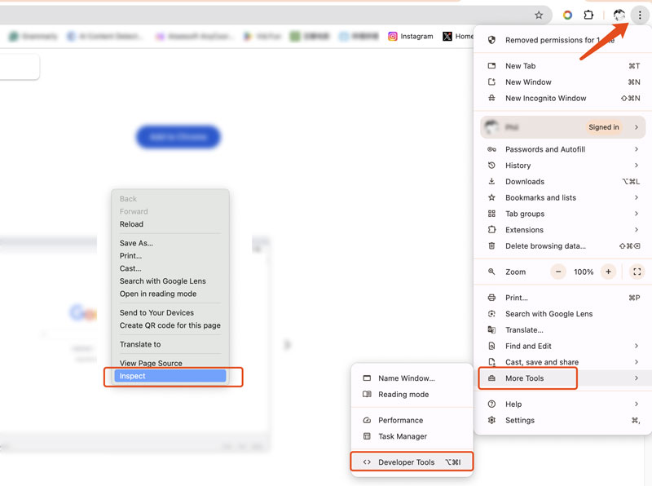Viewport: 652px width, 486px height.
Task: Bookmark this page with the star icon
Action: click(539, 15)
